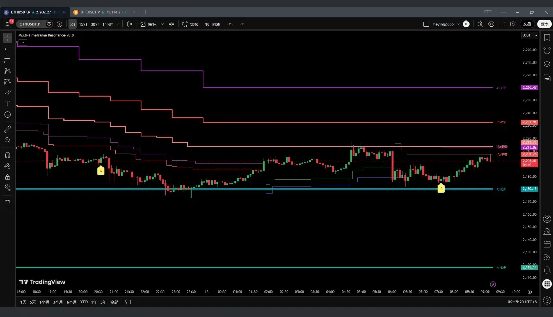Open the calendar panel icon
Screen dimensions: 553x317
tap(547, 244)
